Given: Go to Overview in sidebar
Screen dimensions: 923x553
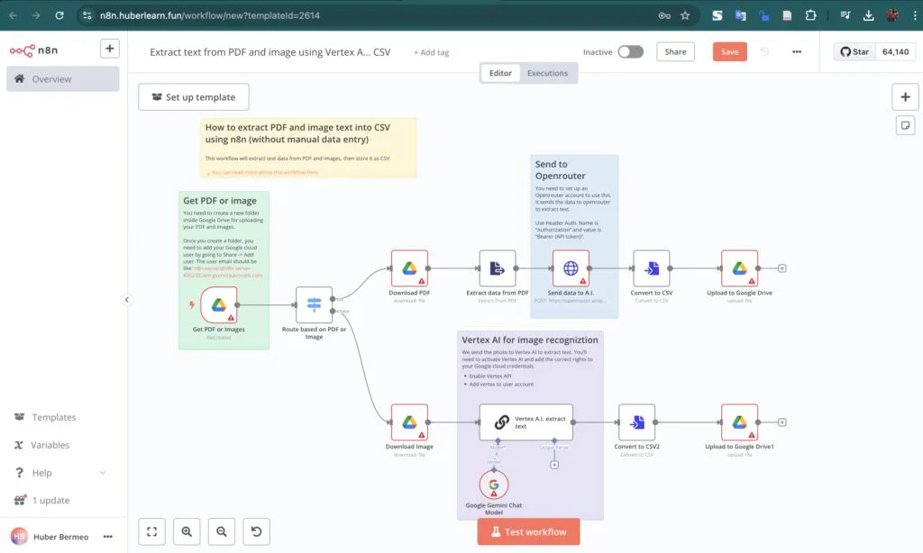Looking at the screenshot, I should [x=63, y=79].
